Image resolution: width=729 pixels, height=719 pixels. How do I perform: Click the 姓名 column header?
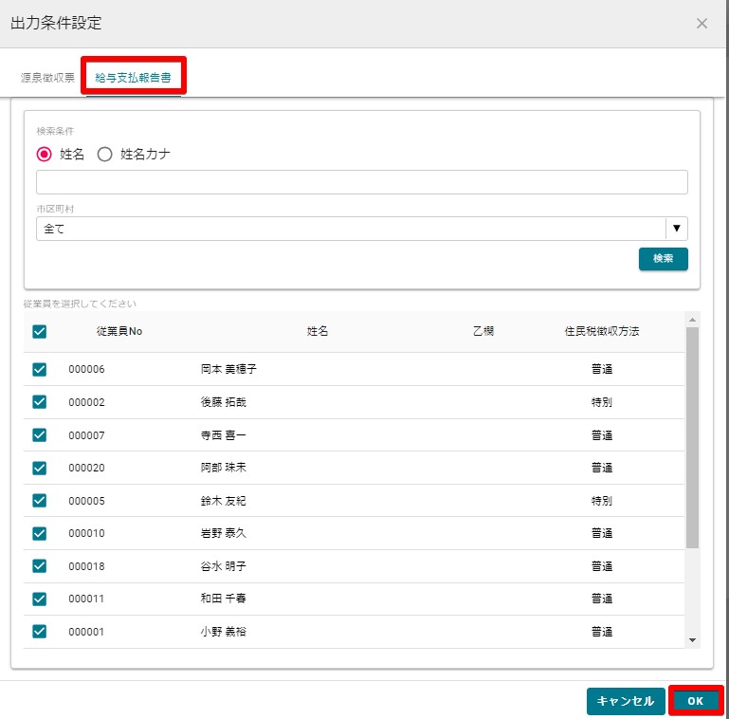(318, 331)
